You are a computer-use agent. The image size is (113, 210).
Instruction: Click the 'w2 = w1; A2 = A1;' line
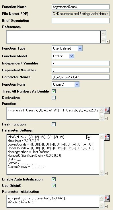(20, 202)
